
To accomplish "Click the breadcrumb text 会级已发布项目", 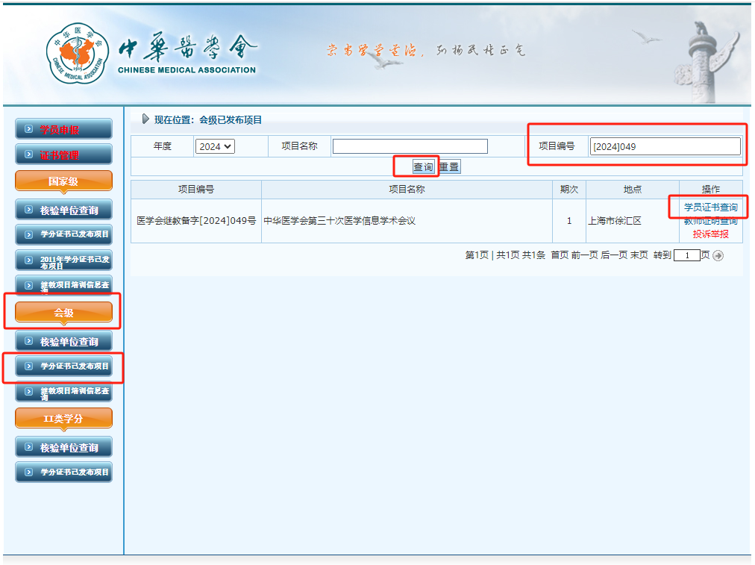I will 231,120.
